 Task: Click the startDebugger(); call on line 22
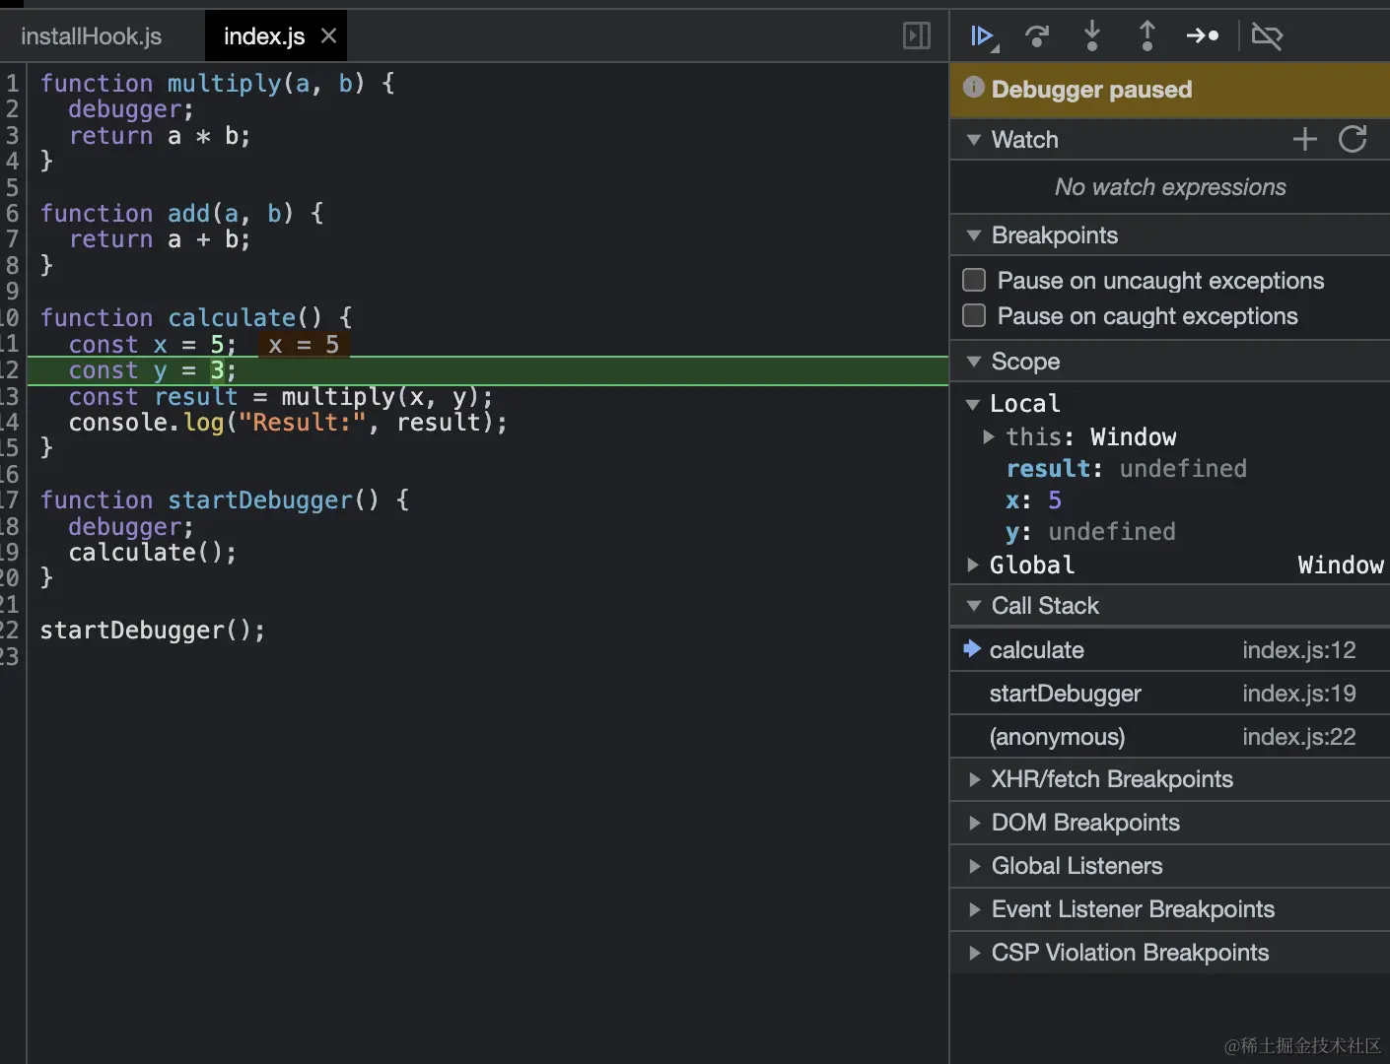click(153, 631)
